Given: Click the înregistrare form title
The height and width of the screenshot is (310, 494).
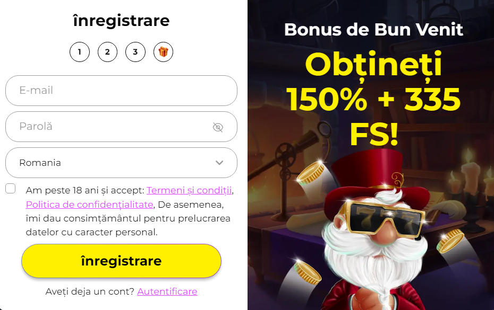Looking at the screenshot, I should tap(121, 21).
